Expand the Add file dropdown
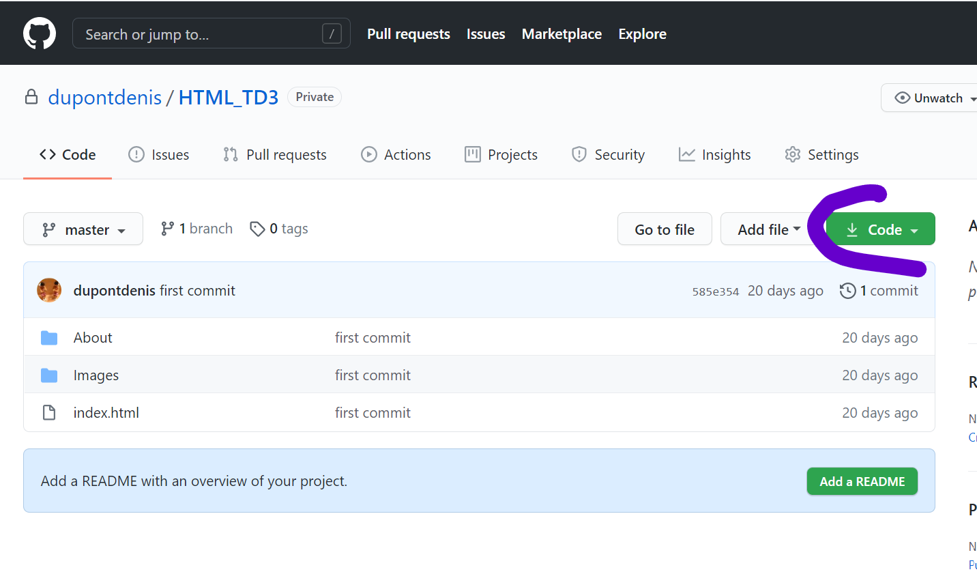The height and width of the screenshot is (572, 977). (769, 229)
